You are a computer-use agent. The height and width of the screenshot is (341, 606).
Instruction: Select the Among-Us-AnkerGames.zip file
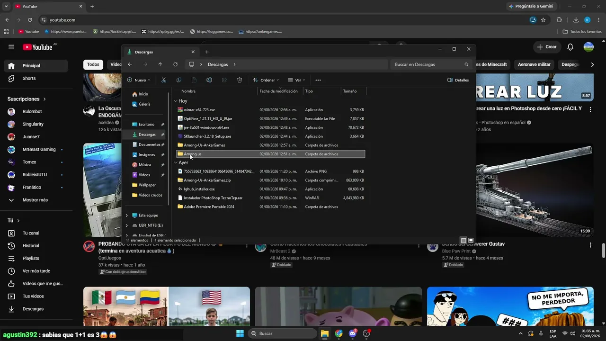pyautogui.click(x=270, y=180)
